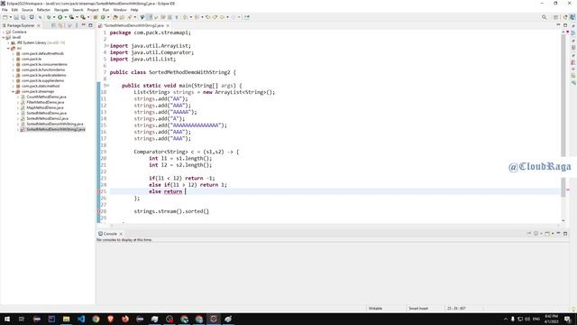The width and height of the screenshot is (577, 325).
Task: Open FilterMethodDemo.java in Package Explorer
Action: [x=45, y=102]
